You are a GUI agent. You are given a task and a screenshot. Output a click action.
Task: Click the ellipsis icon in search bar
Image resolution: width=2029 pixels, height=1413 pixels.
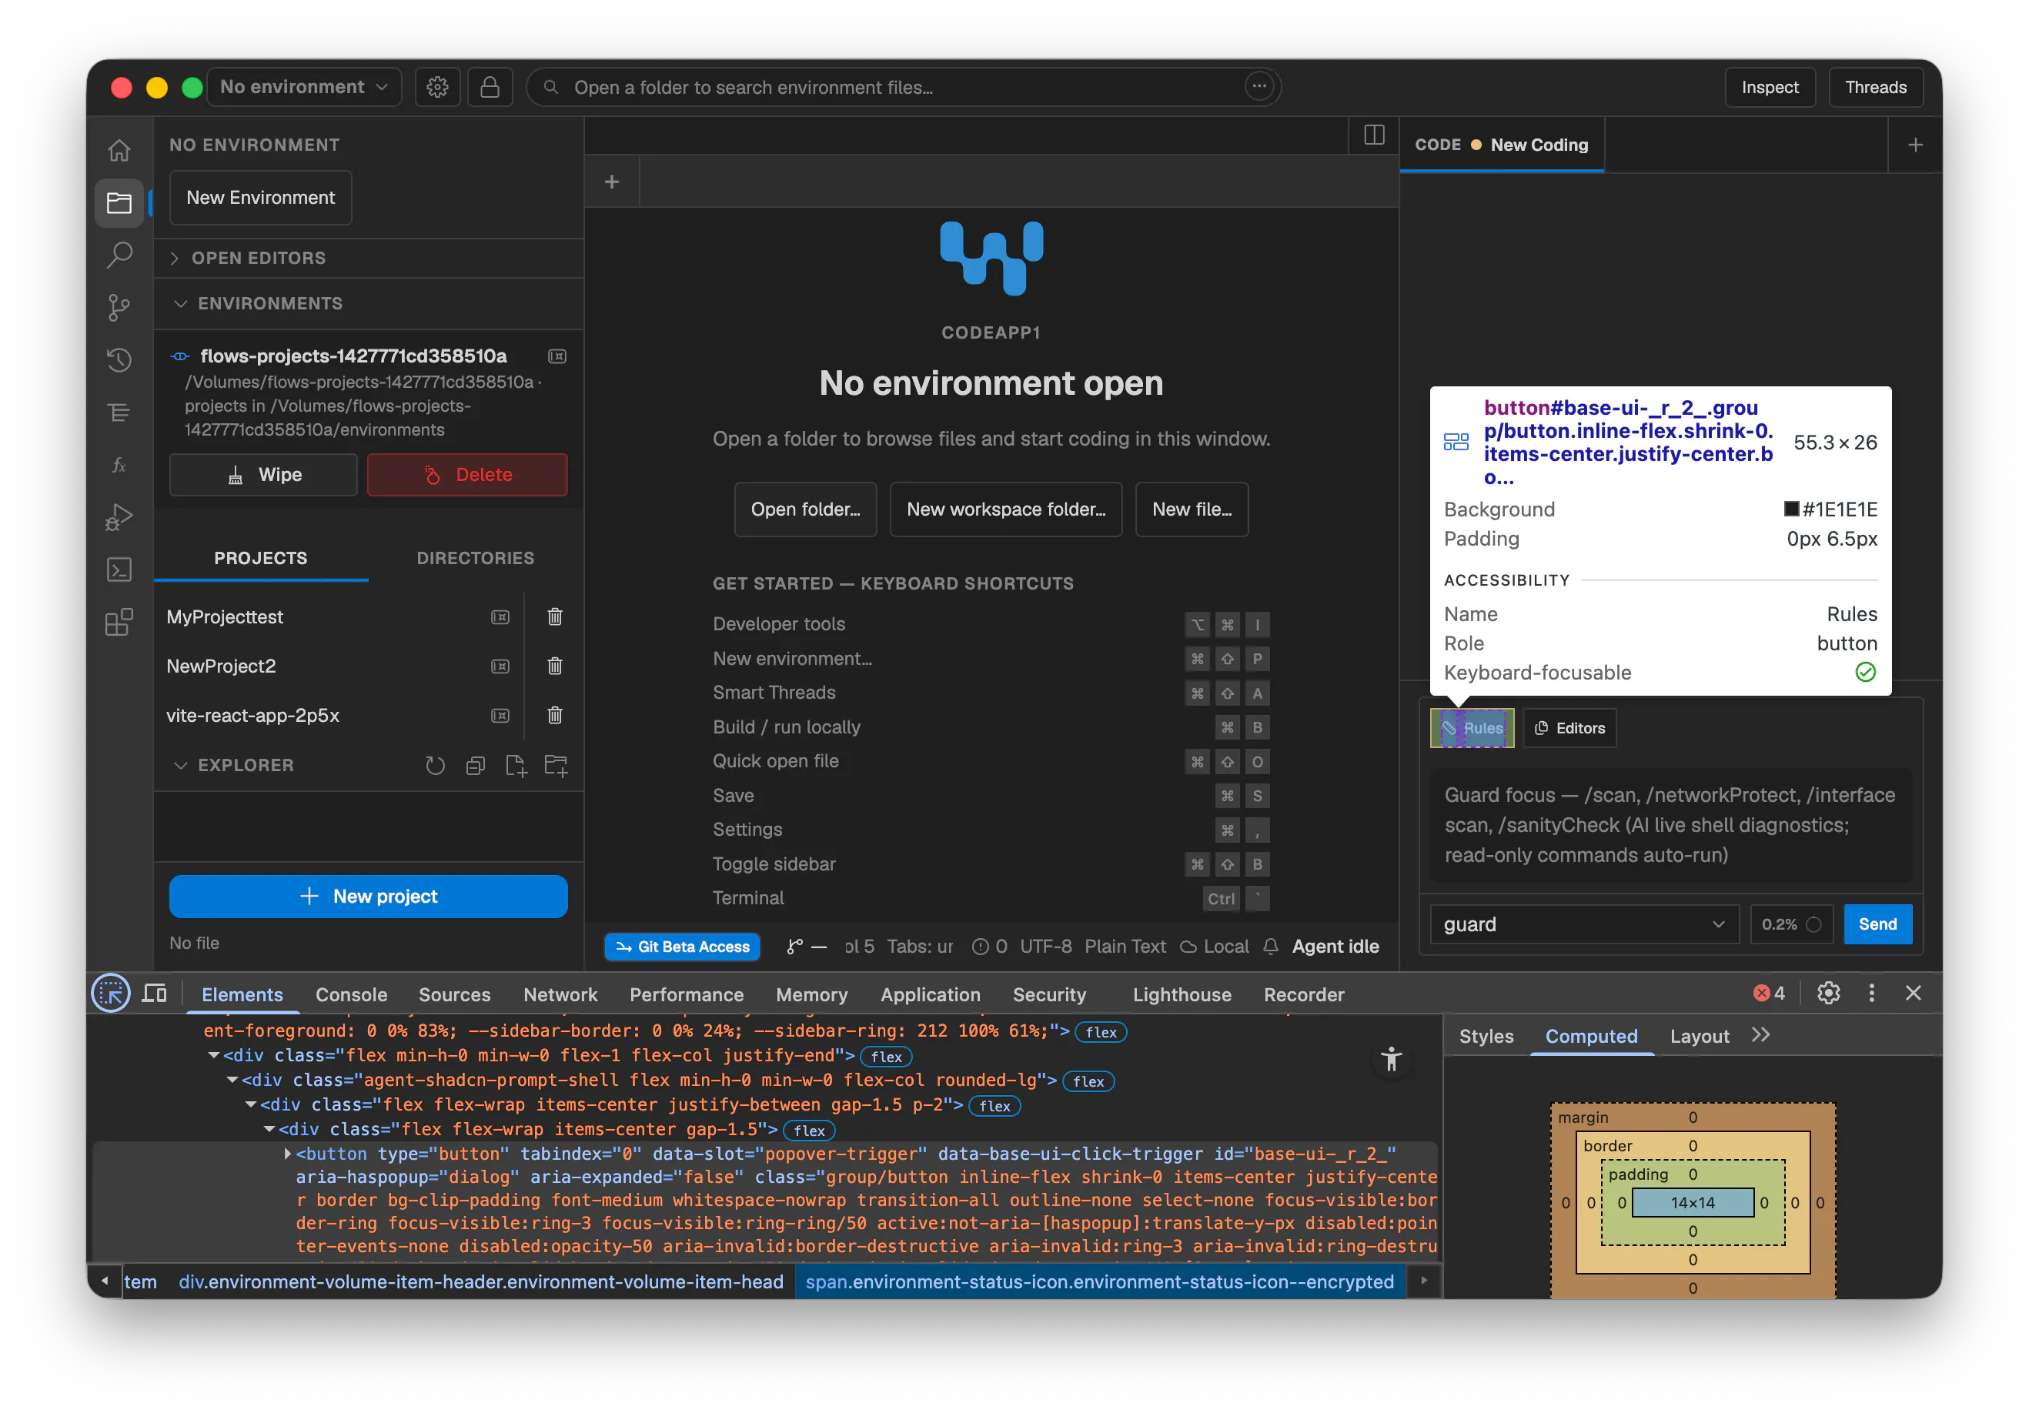1259,87
